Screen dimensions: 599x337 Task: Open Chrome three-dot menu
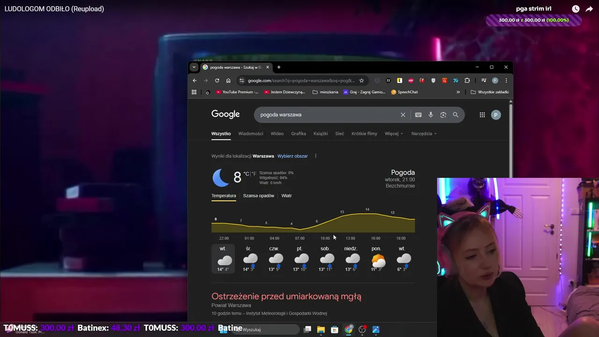pos(506,81)
